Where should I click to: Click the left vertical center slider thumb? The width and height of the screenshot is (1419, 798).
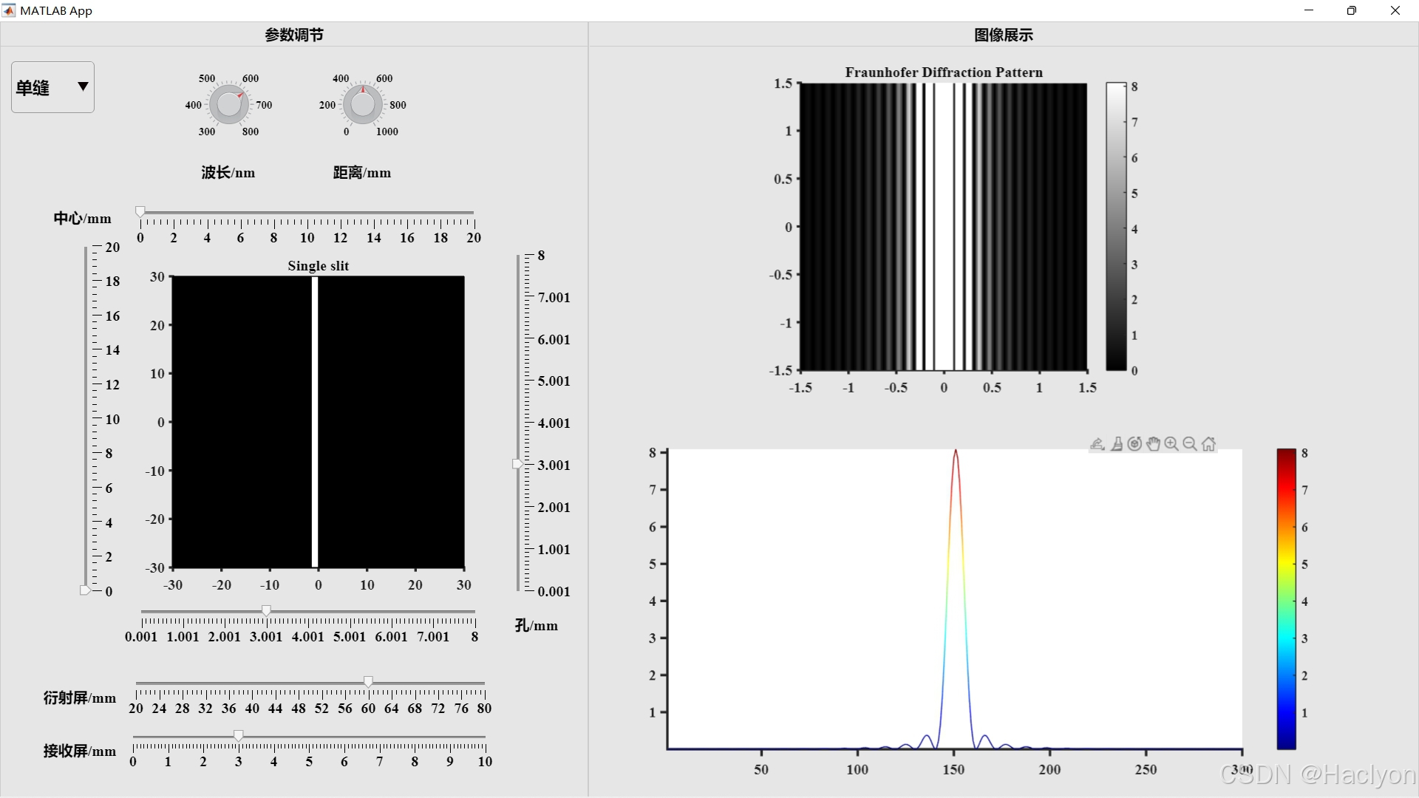coord(85,590)
